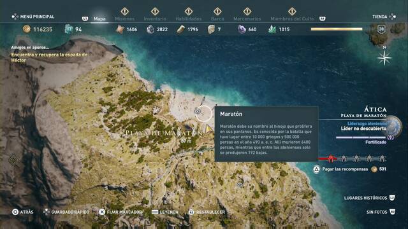Open the Menú Principal option

tap(33, 17)
